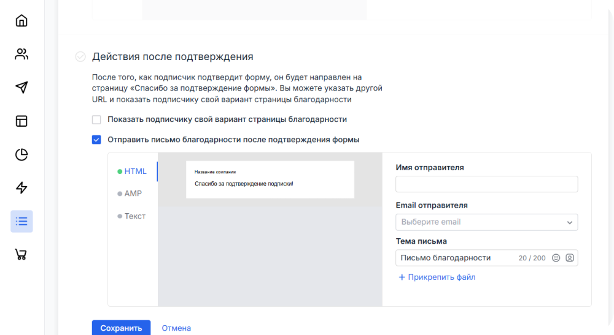The height and width of the screenshot is (335, 614).
Task: Click the Действия после подтверждения heading
Action: 173,56
